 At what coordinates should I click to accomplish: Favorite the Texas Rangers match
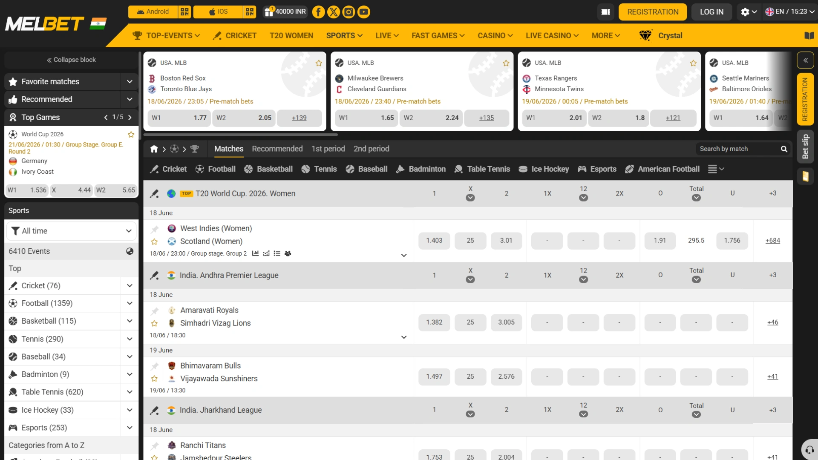pos(694,63)
